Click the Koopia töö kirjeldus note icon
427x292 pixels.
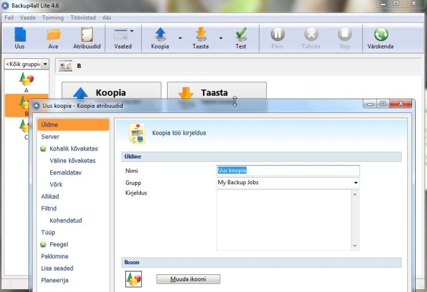(x=137, y=133)
